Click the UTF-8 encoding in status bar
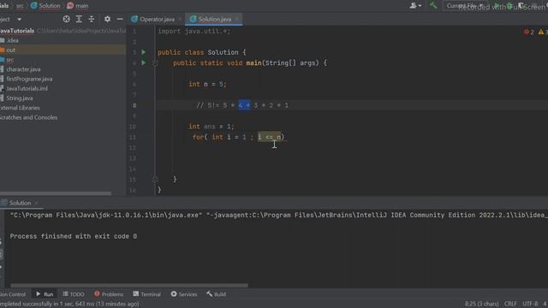The width and height of the screenshot is (548, 308). click(530, 304)
